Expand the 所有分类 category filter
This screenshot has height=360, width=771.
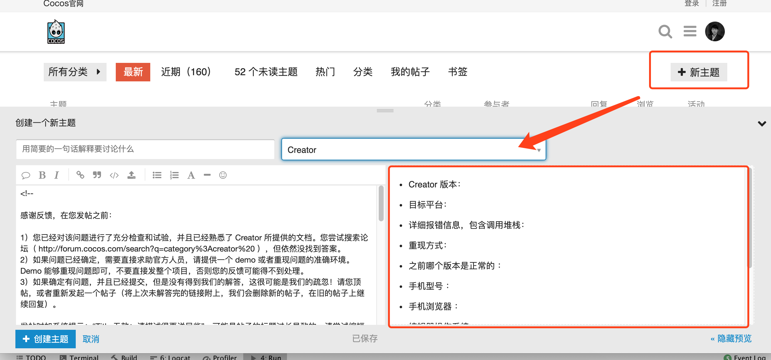click(x=75, y=72)
